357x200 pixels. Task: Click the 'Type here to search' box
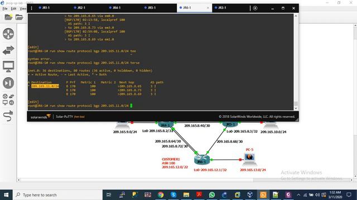coord(57,195)
